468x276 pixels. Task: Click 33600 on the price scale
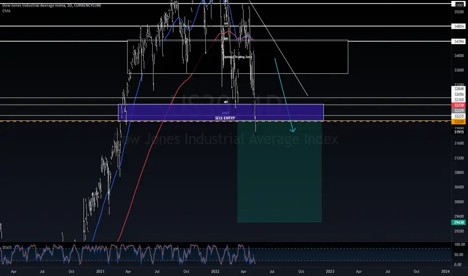[x=459, y=70]
